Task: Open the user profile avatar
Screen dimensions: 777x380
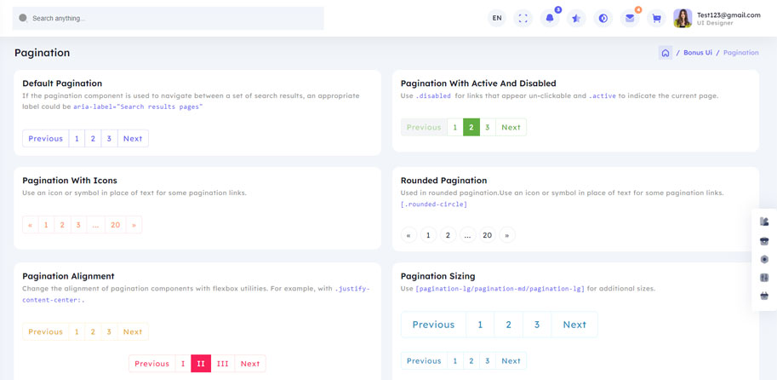Action: (x=683, y=19)
